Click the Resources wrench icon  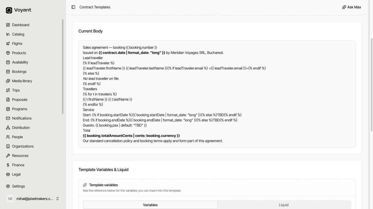tap(8, 156)
